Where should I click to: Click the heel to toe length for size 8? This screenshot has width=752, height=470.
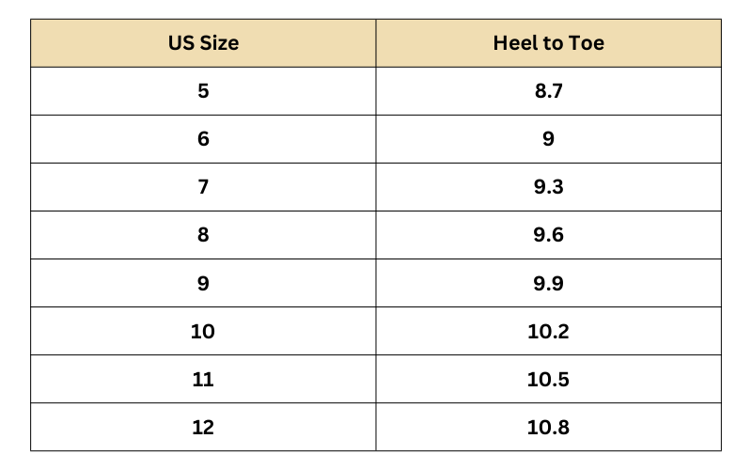click(548, 235)
